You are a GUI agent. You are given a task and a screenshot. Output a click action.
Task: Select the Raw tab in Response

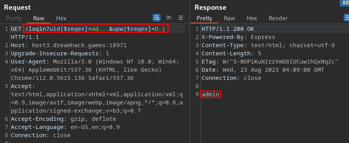pos(229,18)
